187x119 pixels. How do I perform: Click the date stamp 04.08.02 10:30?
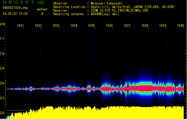click(x=15, y=14)
